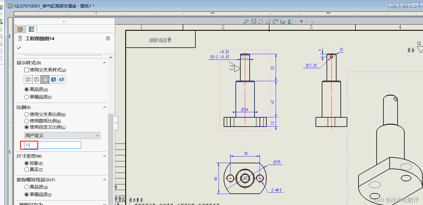Open the Hide/Show Items dropdown arrow
This screenshot has width=423, height=205.
(x=307, y=22)
